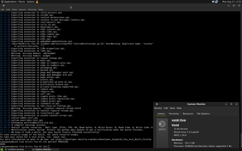
Task: Click the 'MATE 1.26.0' version text
Action: pyautogui.click(x=180, y=135)
